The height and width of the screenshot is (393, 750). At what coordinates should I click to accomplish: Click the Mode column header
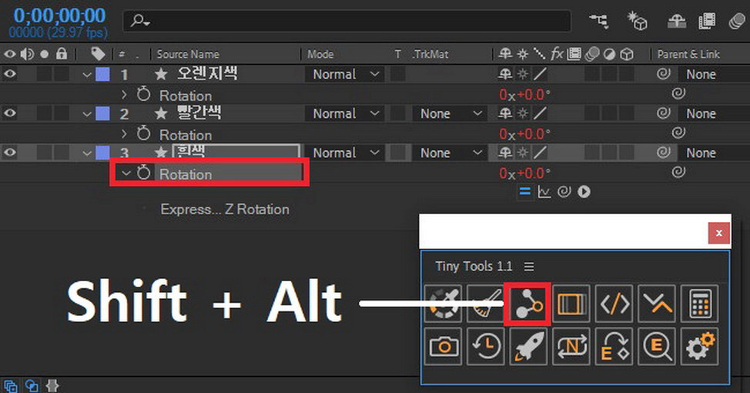click(x=320, y=54)
